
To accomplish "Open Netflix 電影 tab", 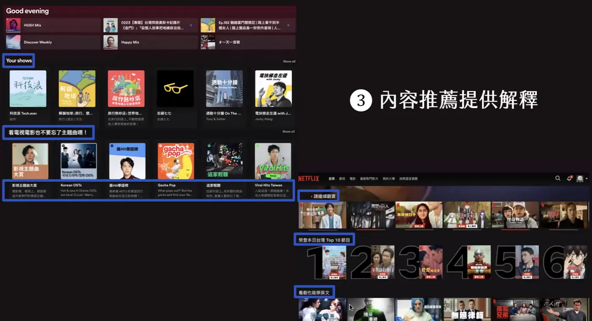I will (352, 179).
